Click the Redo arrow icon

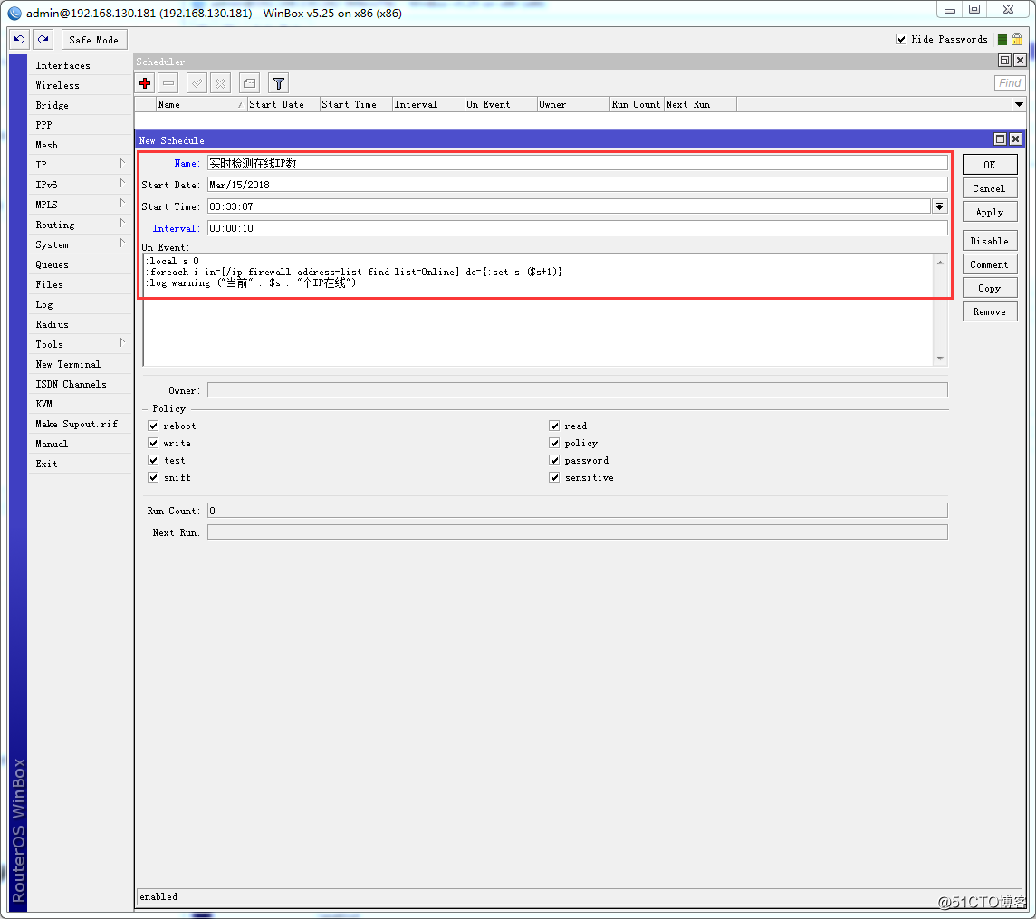coord(43,40)
